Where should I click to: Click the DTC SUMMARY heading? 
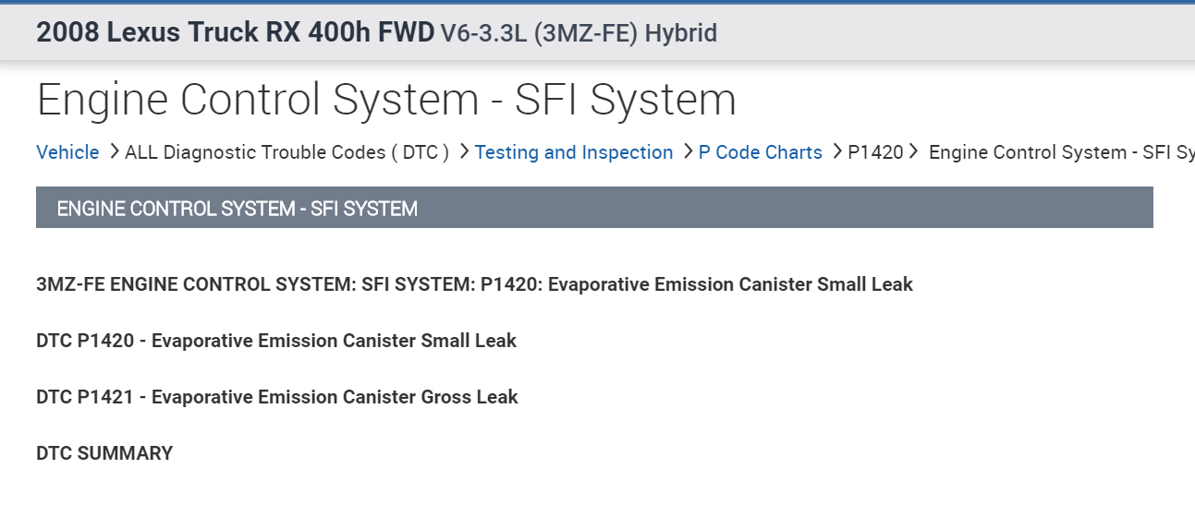coord(104,453)
